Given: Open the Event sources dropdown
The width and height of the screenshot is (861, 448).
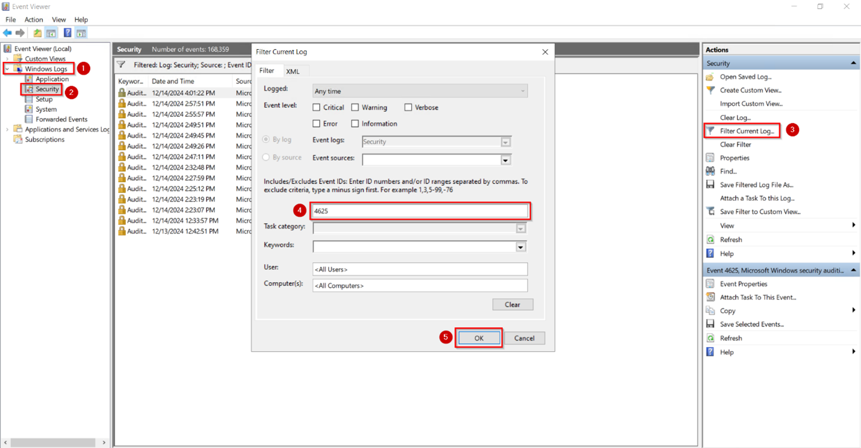Looking at the screenshot, I should tap(506, 159).
